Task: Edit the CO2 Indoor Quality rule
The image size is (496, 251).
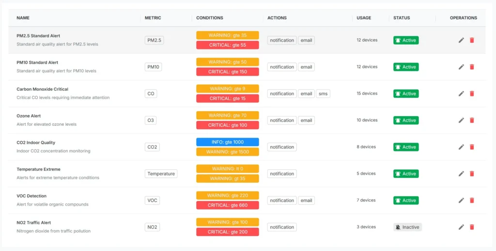Action: [461, 147]
